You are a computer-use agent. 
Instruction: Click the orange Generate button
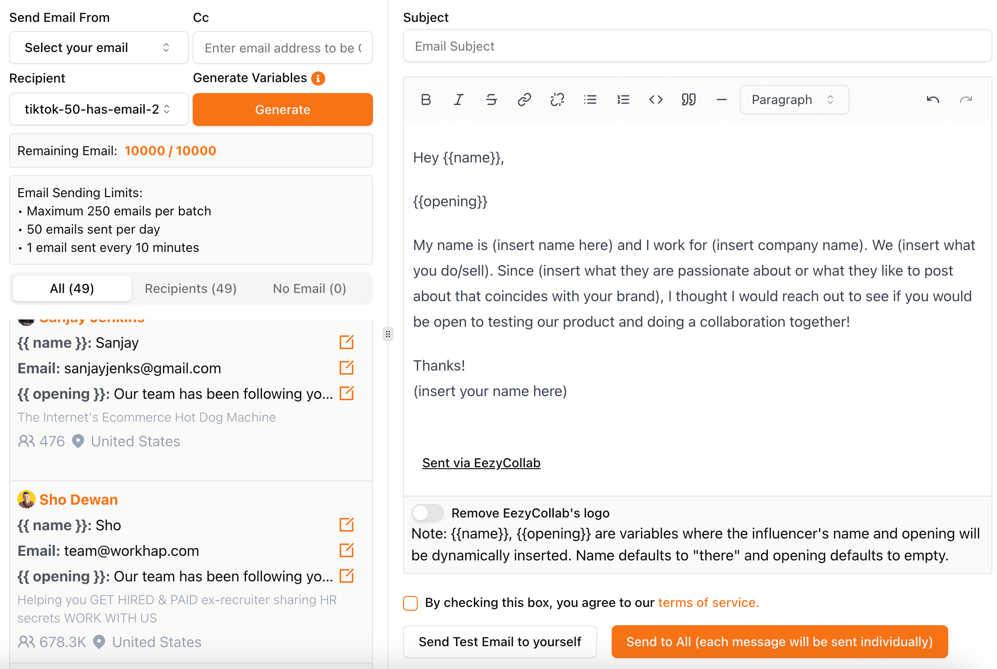[x=283, y=110]
